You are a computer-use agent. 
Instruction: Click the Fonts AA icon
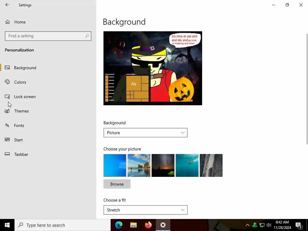(x=7, y=125)
